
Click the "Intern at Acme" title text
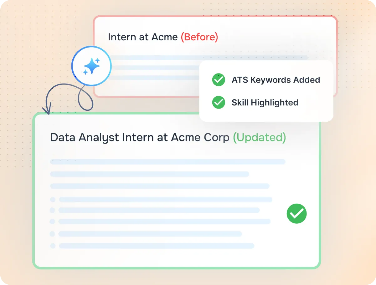click(143, 37)
